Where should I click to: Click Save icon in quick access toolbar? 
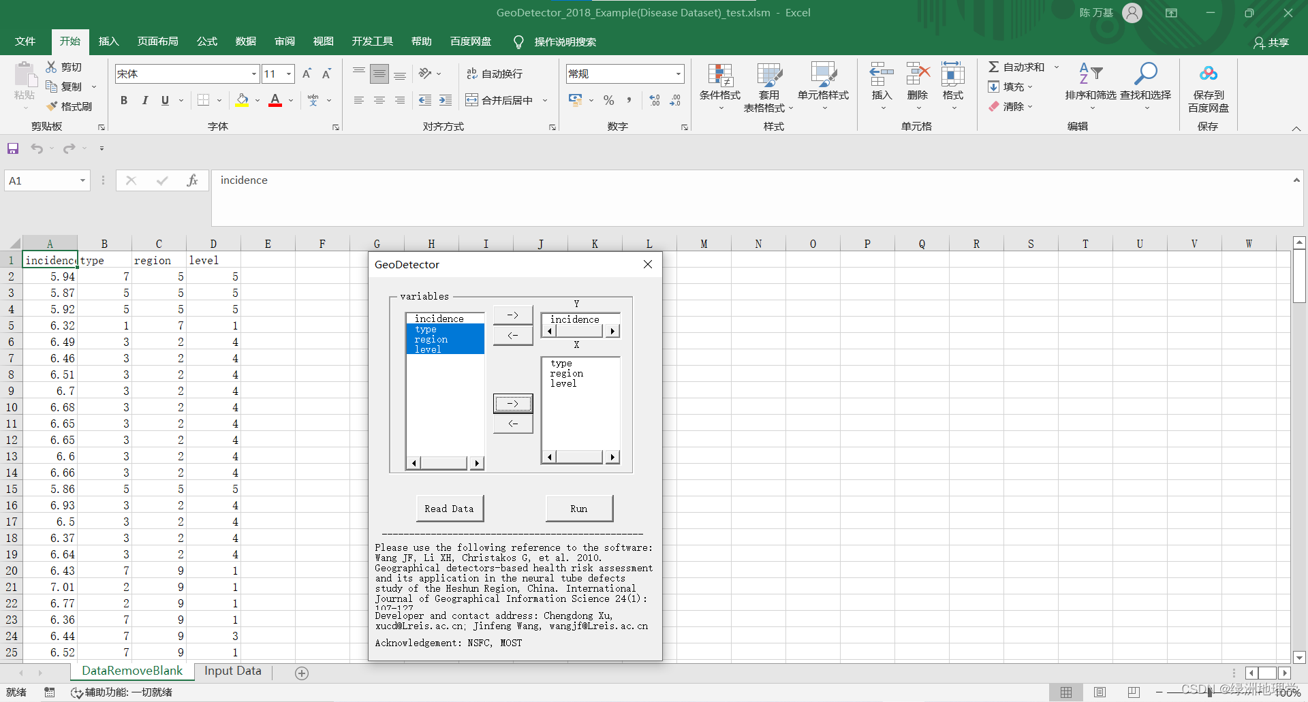pyautogui.click(x=13, y=148)
